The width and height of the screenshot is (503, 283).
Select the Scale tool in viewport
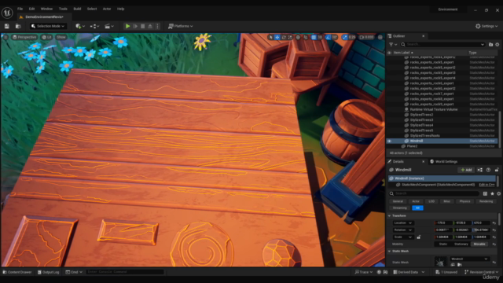[x=290, y=37]
